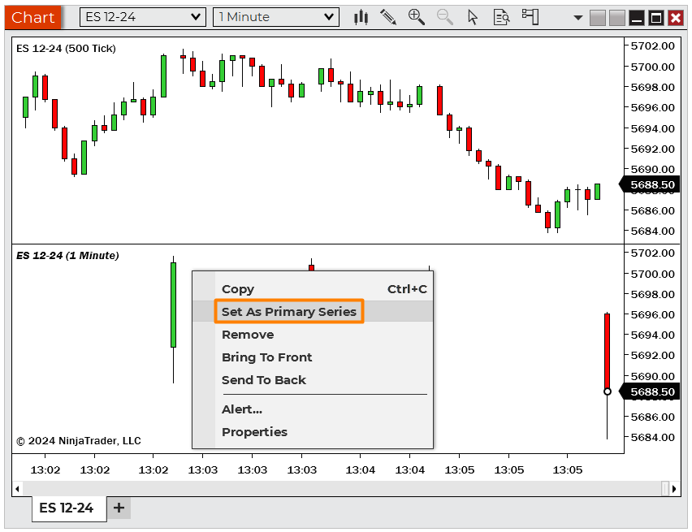
Task: Click the ES 12-24 (1 Minute) label
Action: 67,256
